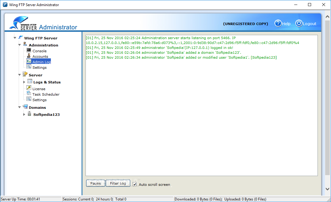
Task: Click the Auto scroll screen label
Action: point(154,185)
